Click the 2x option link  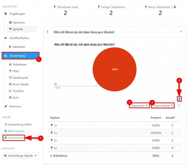pyautogui.click(x=55, y=133)
